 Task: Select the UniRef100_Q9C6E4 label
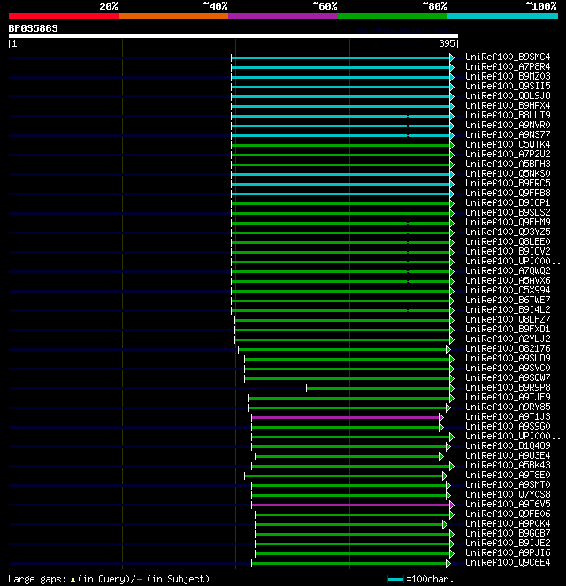(508, 562)
